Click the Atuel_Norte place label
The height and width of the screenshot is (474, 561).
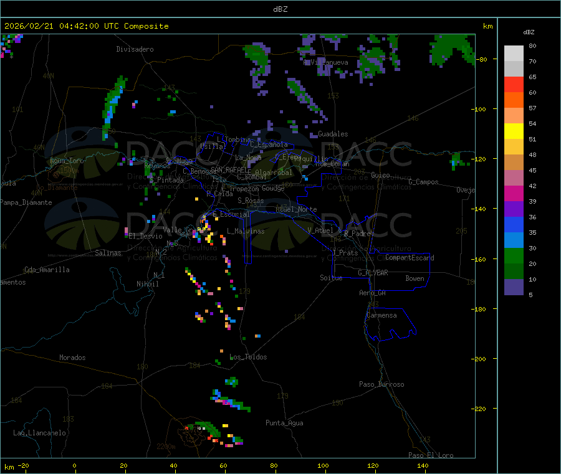[x=296, y=209]
